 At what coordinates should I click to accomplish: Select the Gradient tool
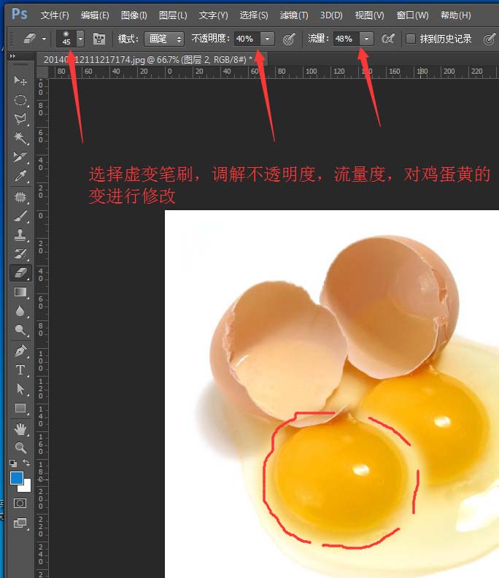coord(20,293)
